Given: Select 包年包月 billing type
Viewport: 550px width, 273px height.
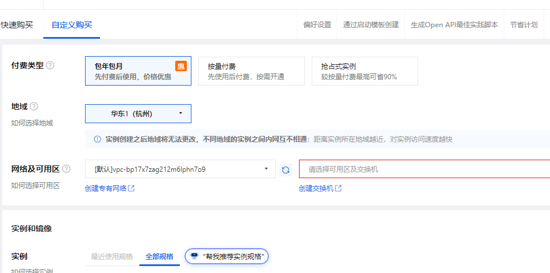Looking at the screenshot, I should click(138, 71).
